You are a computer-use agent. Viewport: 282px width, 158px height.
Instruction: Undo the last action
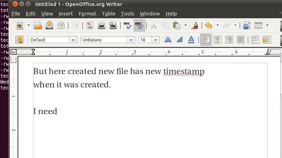(208, 25)
